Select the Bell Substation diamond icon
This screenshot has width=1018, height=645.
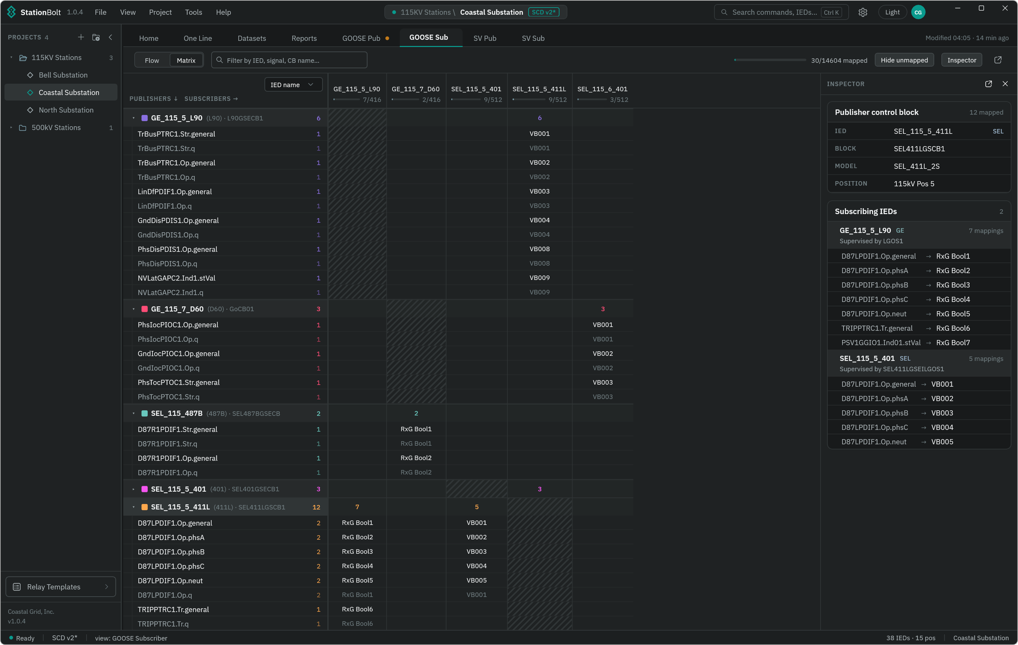(30, 75)
